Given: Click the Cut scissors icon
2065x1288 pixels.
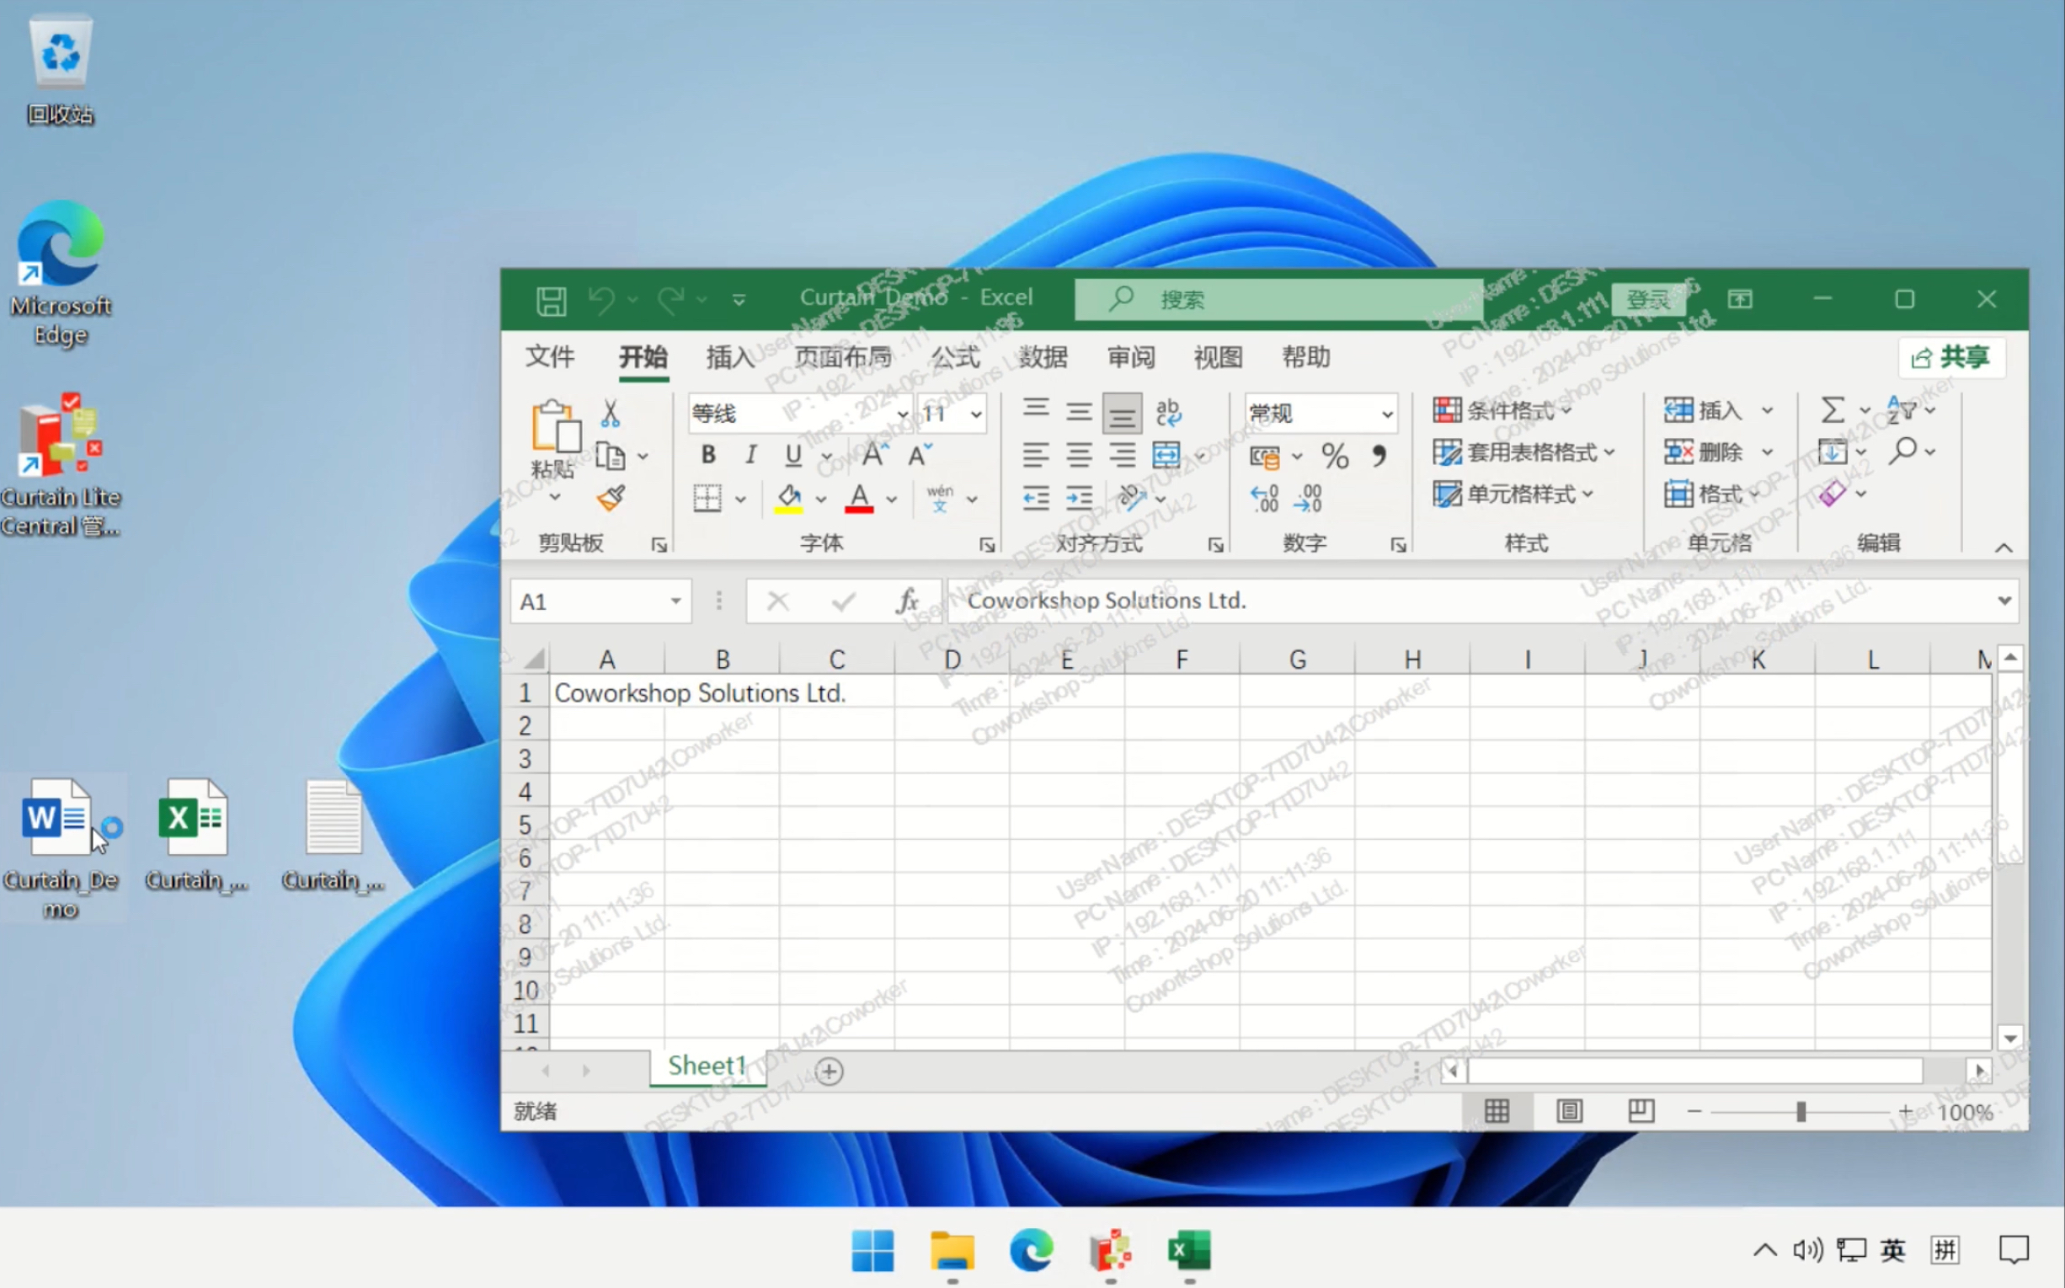Looking at the screenshot, I should click(610, 413).
